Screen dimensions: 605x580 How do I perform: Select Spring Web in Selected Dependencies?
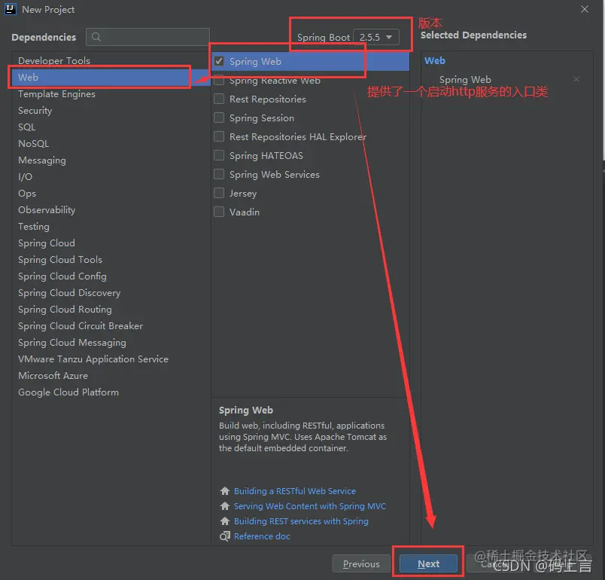coord(465,80)
